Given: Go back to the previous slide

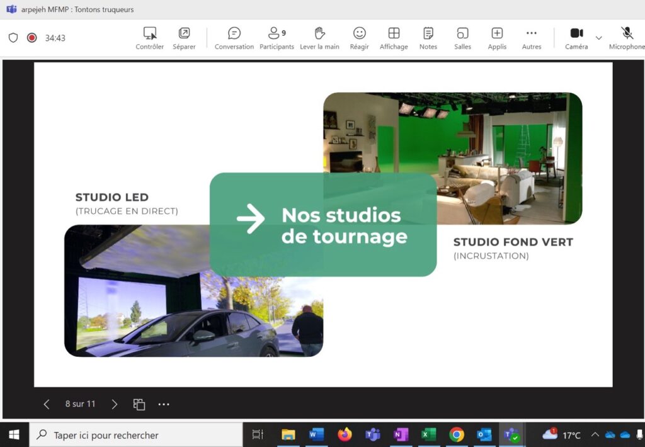Looking at the screenshot, I should click(x=46, y=404).
